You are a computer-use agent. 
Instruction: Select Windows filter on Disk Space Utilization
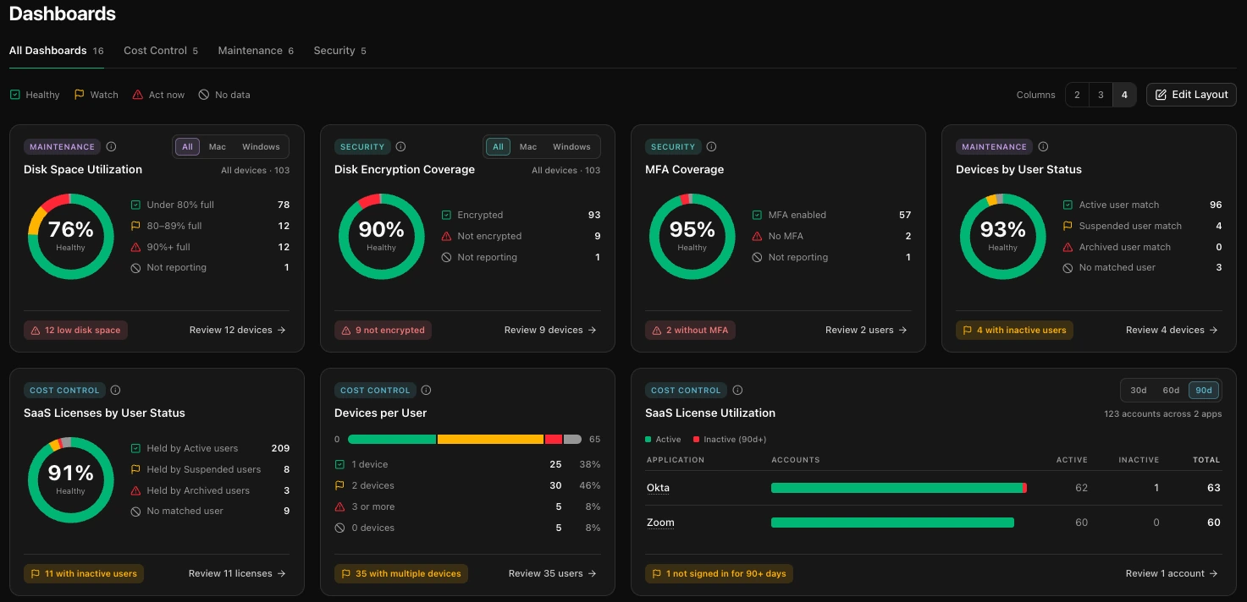pyautogui.click(x=261, y=147)
